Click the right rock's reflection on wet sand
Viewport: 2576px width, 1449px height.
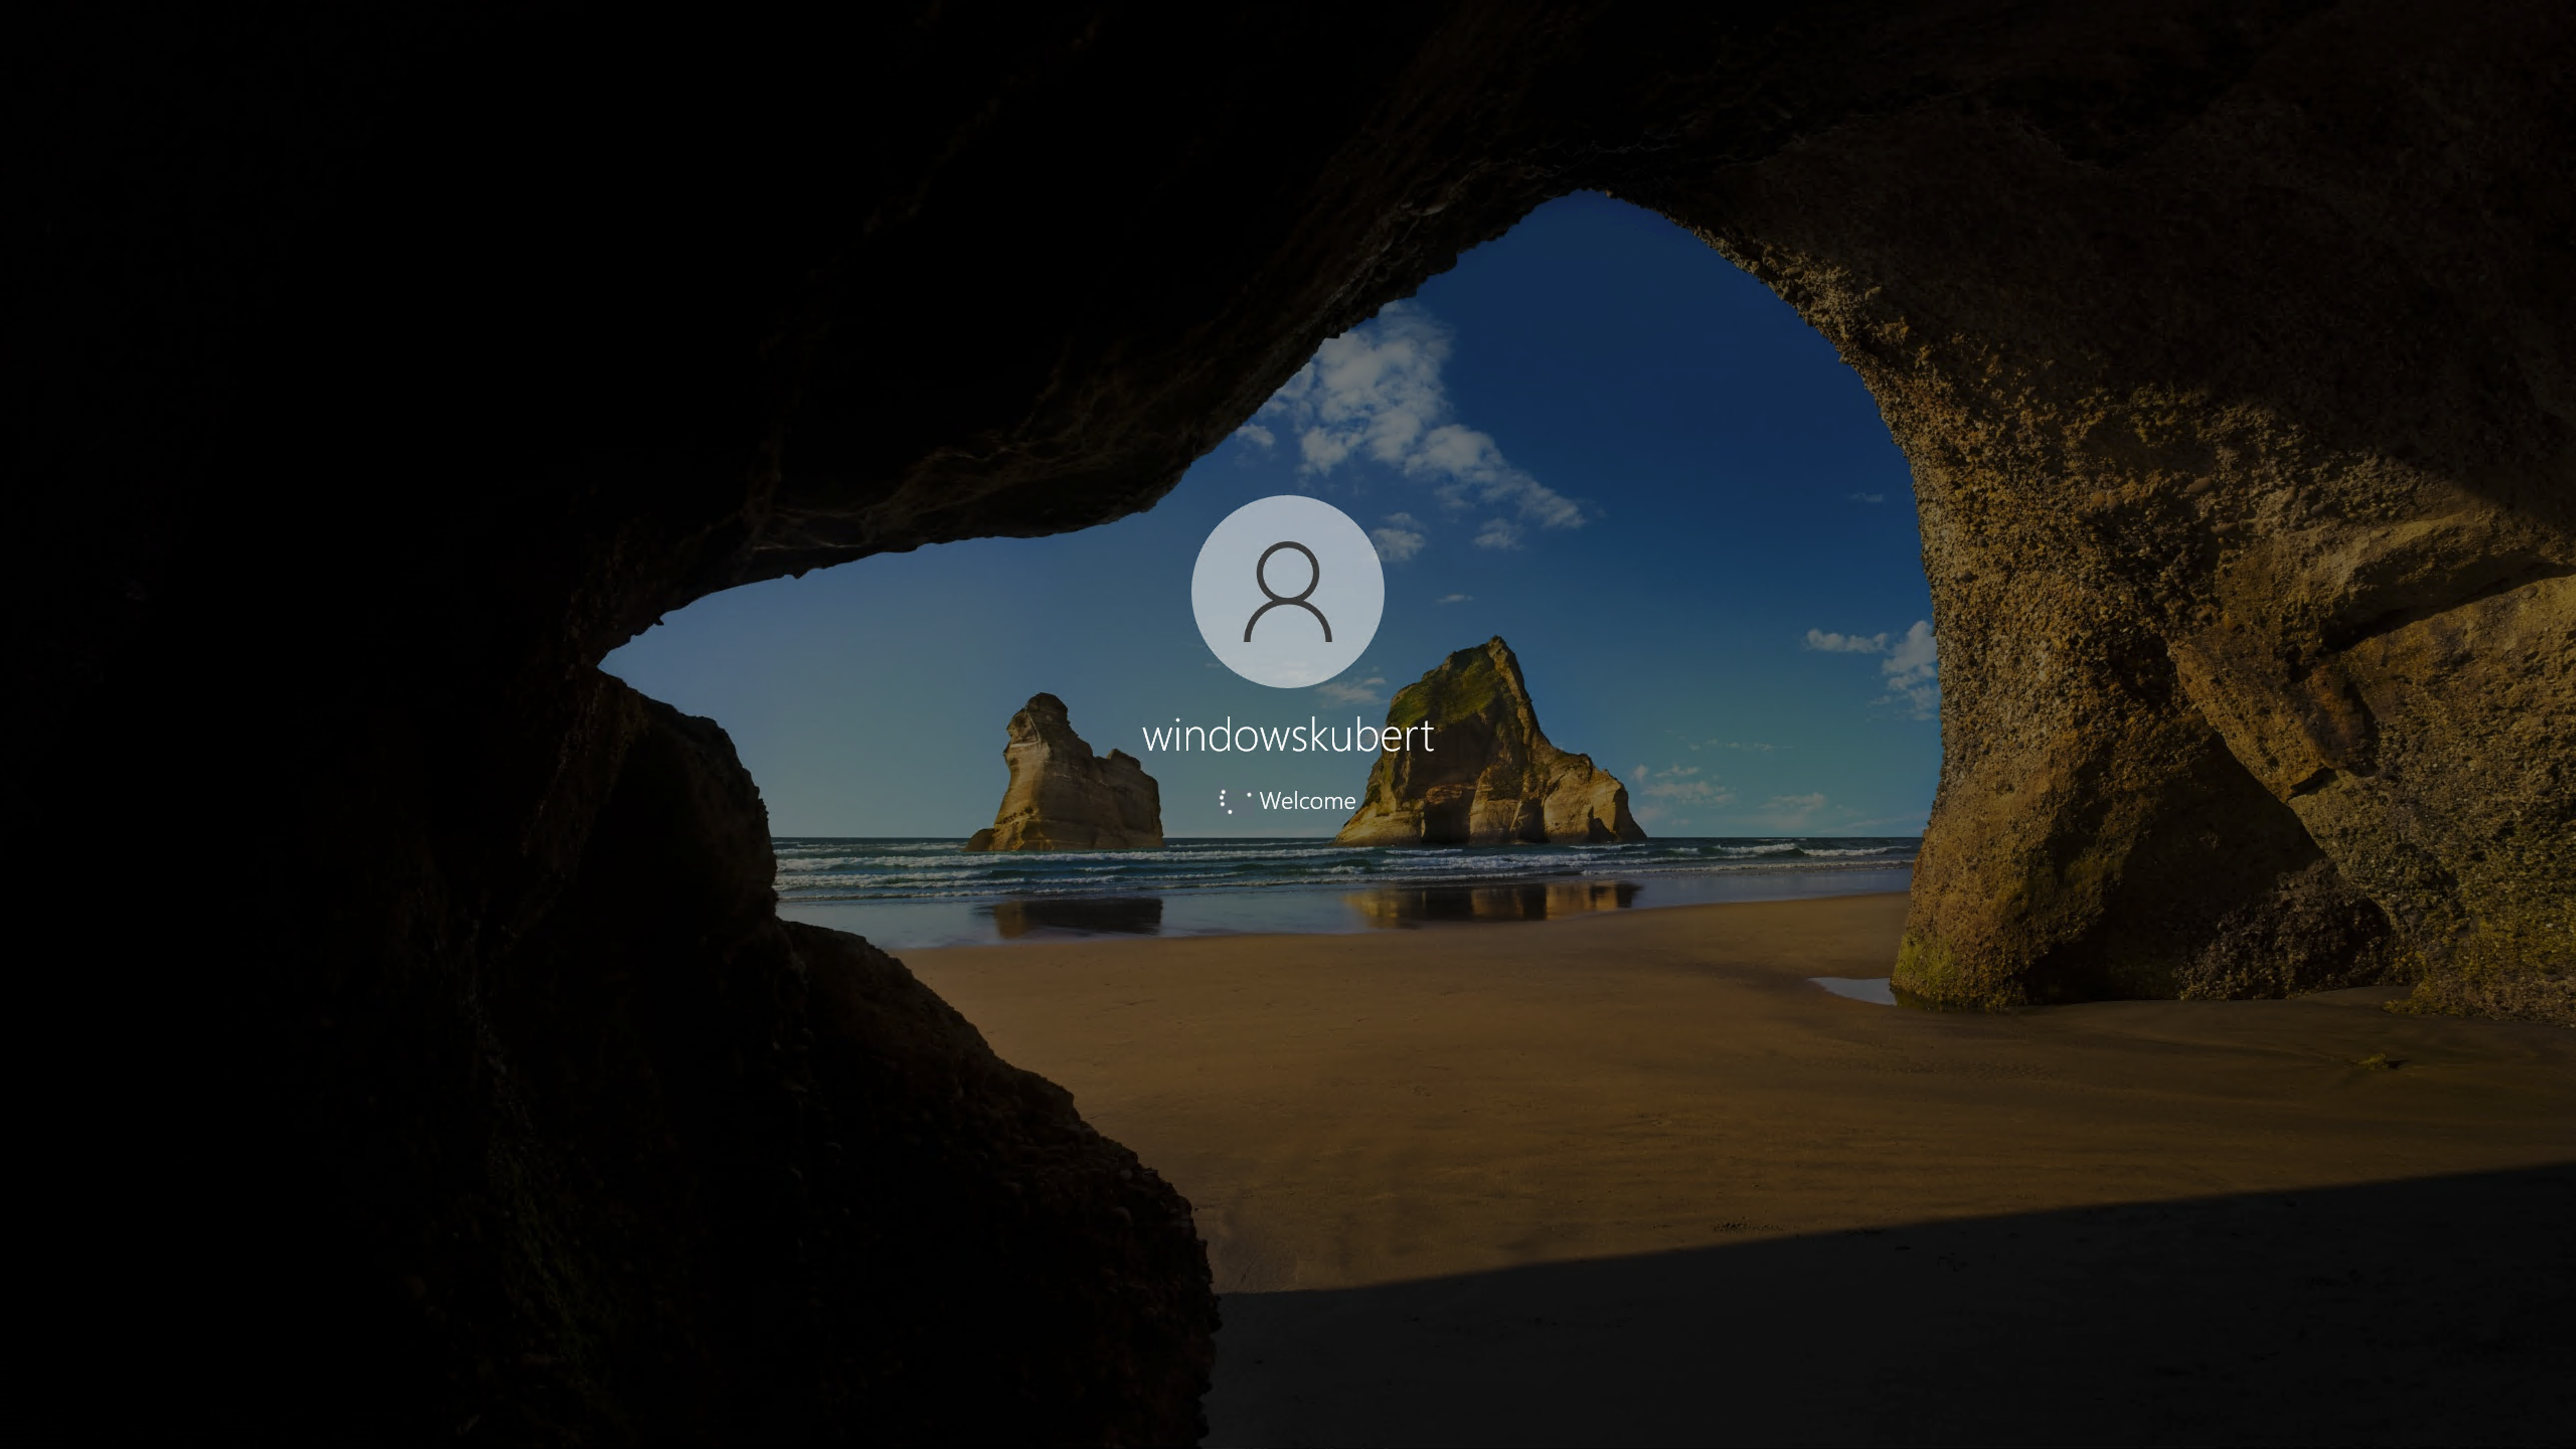pyautogui.click(x=1490, y=903)
